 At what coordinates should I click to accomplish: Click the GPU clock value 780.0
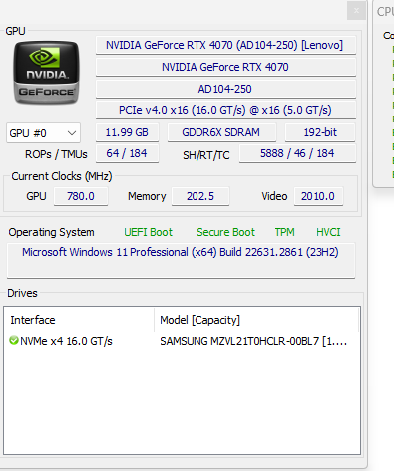pos(81,196)
